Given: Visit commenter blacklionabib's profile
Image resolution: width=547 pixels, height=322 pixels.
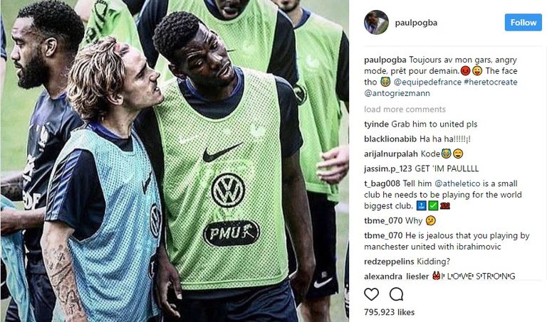Looking at the screenshot, I should (x=390, y=139).
